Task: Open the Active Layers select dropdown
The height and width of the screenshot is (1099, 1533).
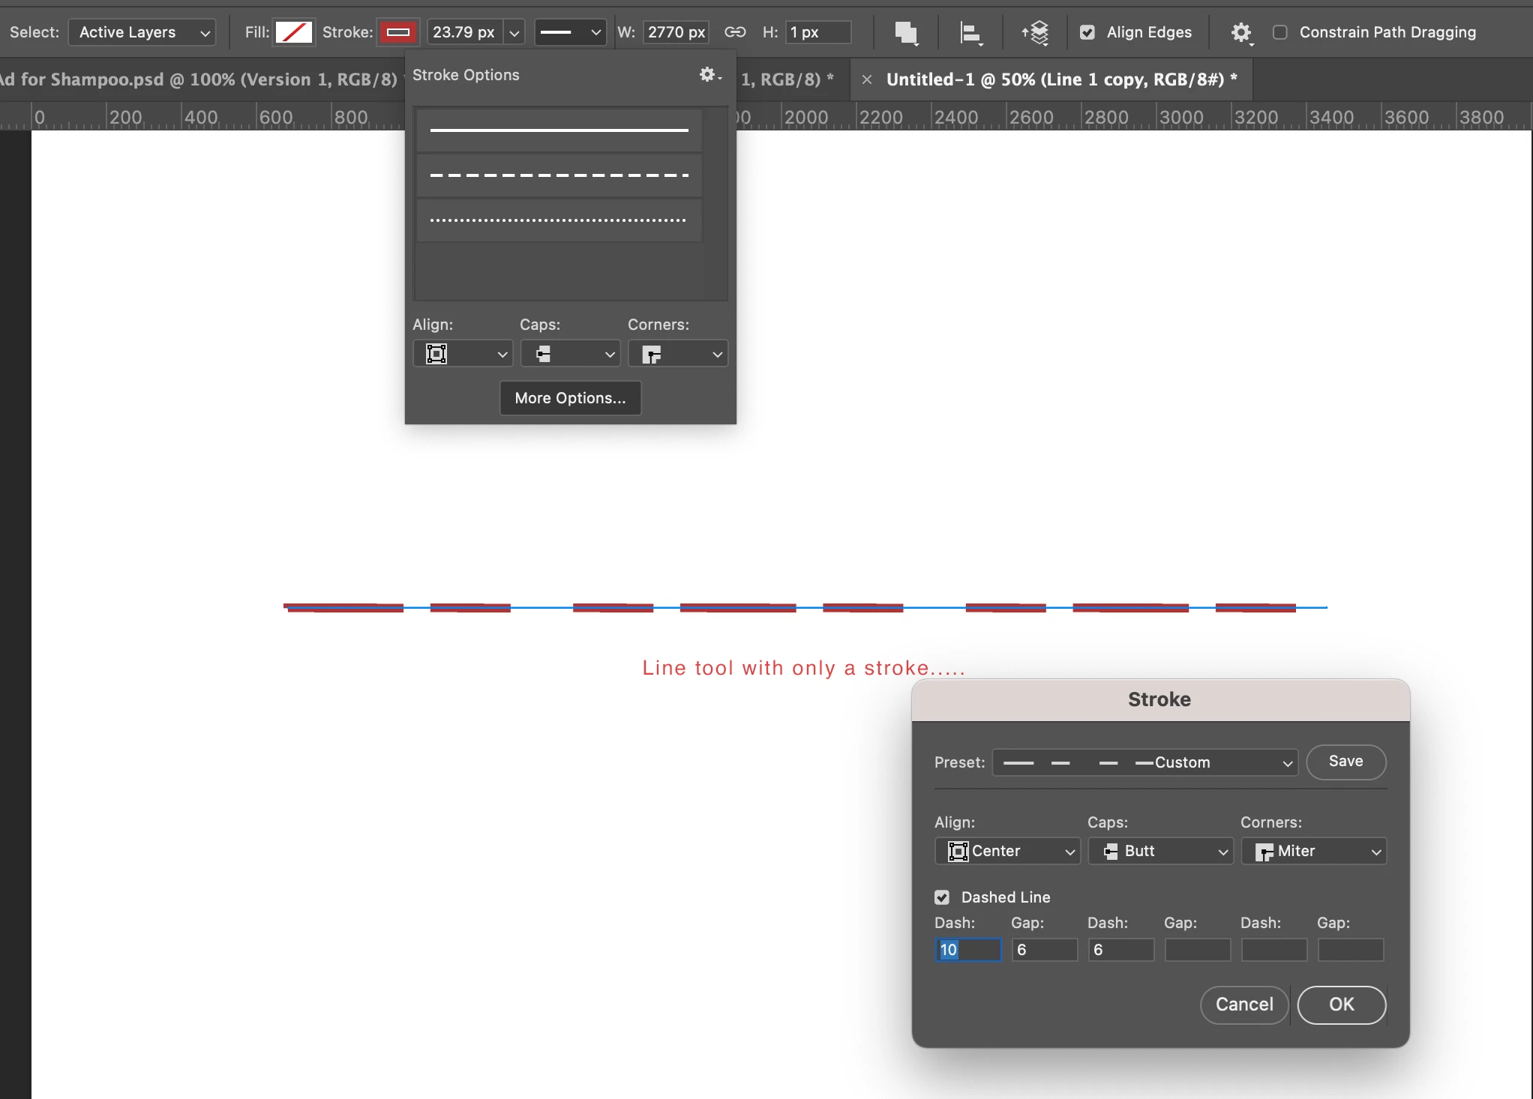Action: (x=142, y=32)
